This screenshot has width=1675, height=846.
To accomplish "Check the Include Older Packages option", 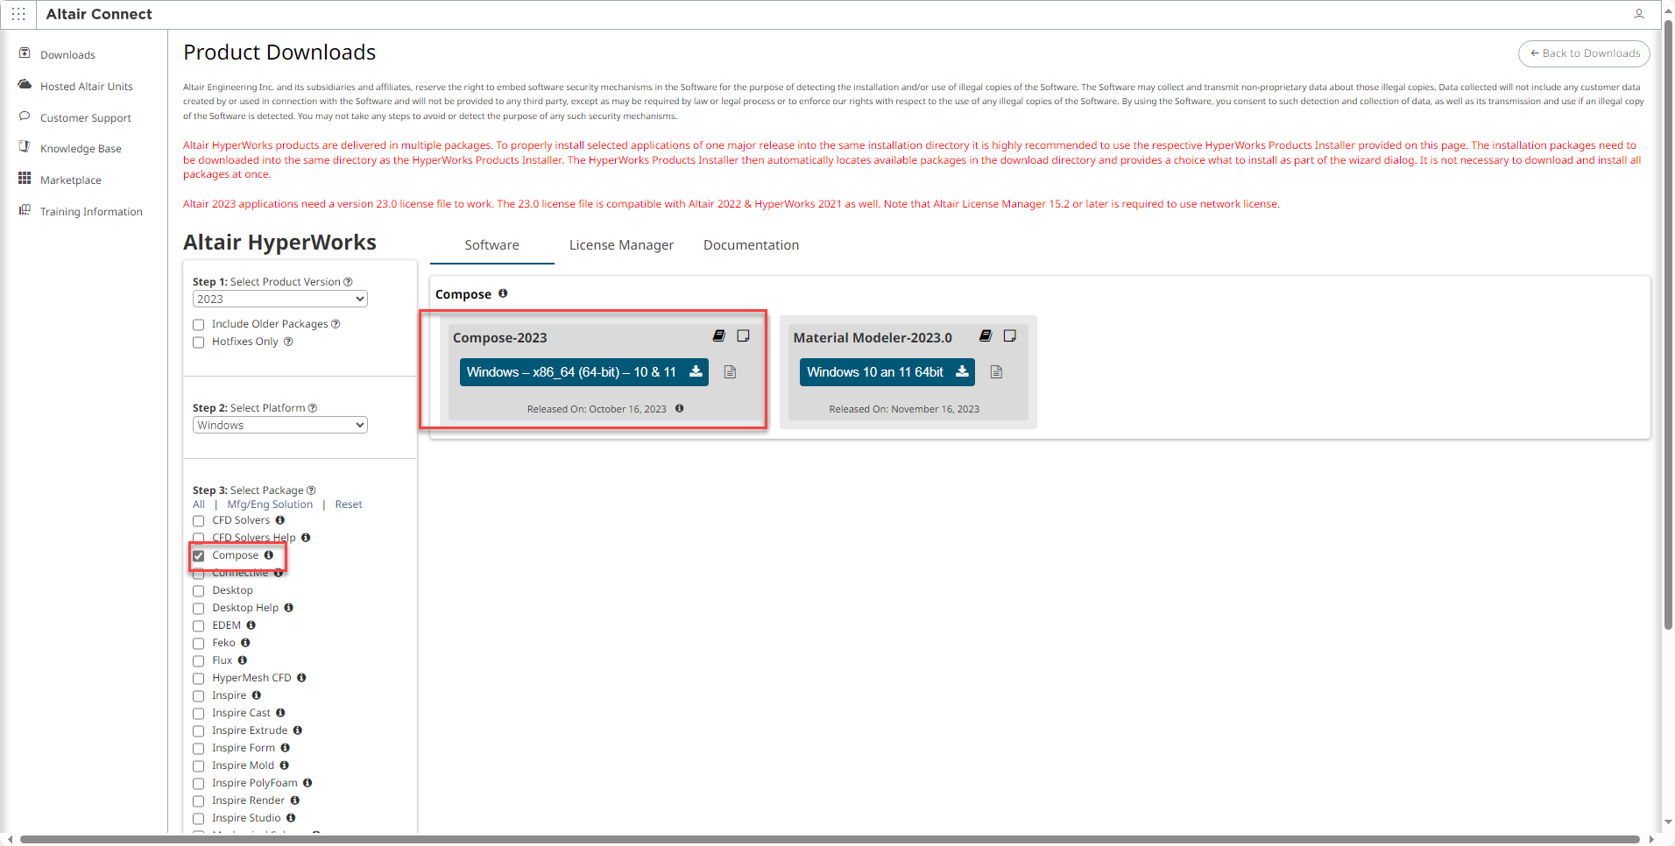I will [x=198, y=324].
